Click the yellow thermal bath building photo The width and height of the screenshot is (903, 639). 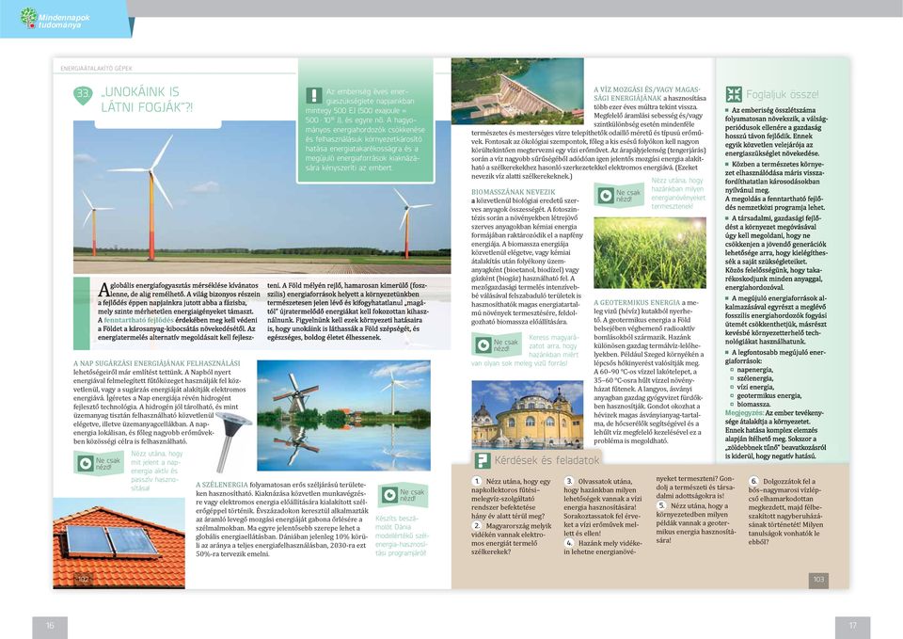point(528,414)
